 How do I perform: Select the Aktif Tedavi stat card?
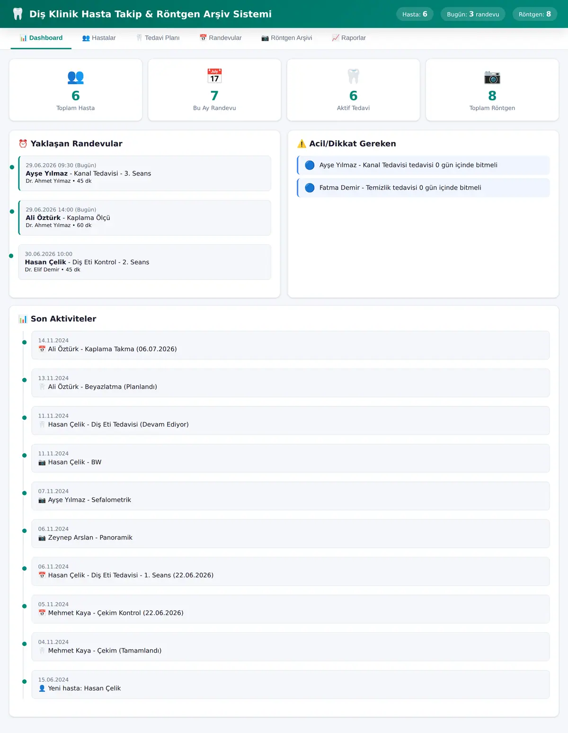pyautogui.click(x=354, y=90)
